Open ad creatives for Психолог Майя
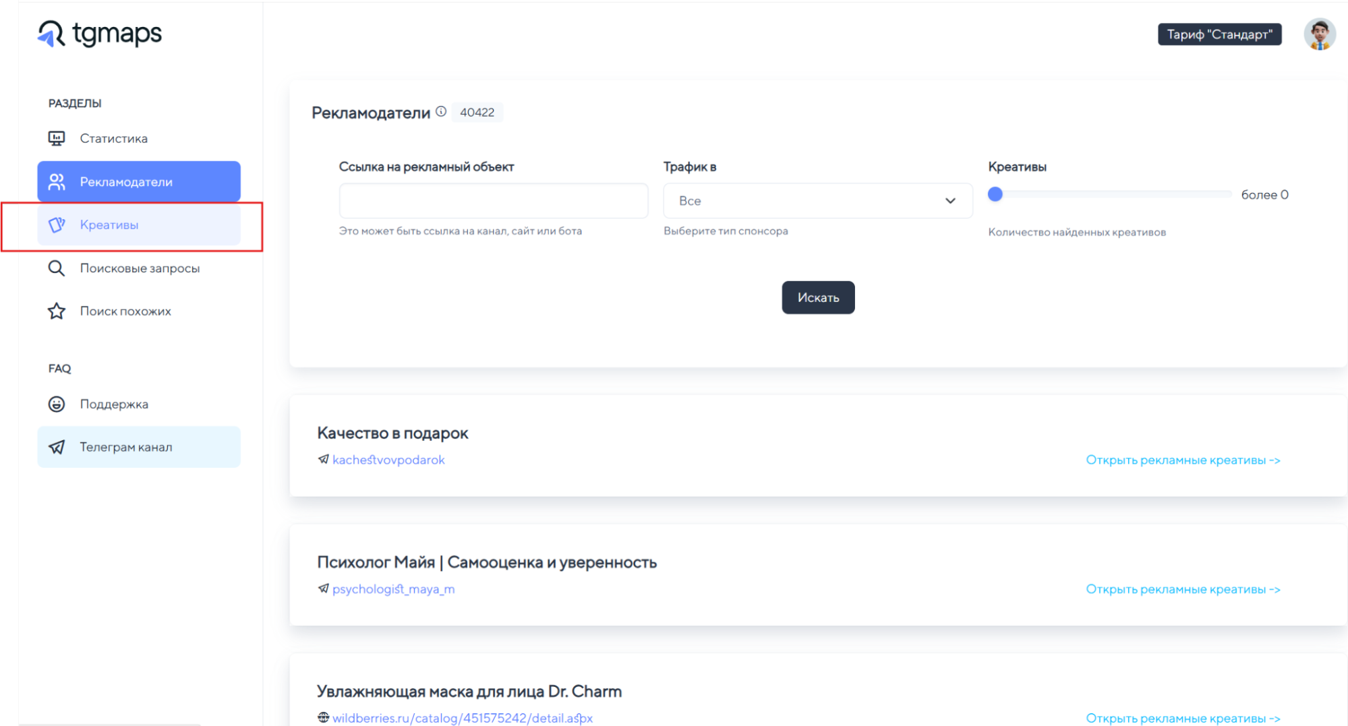Viewport: 1348px width, 726px height. (x=1183, y=589)
